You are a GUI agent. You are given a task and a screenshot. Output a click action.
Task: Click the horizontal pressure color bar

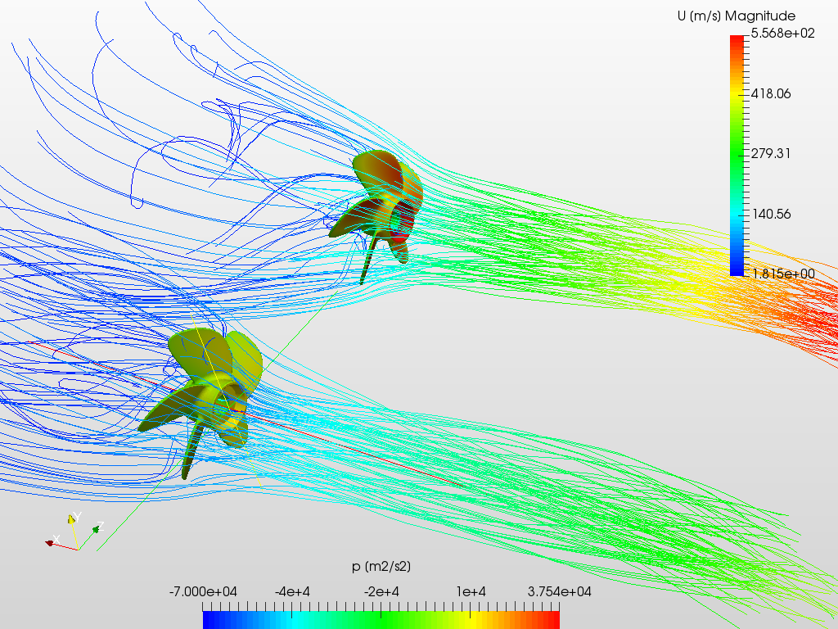pyautogui.click(x=381, y=620)
